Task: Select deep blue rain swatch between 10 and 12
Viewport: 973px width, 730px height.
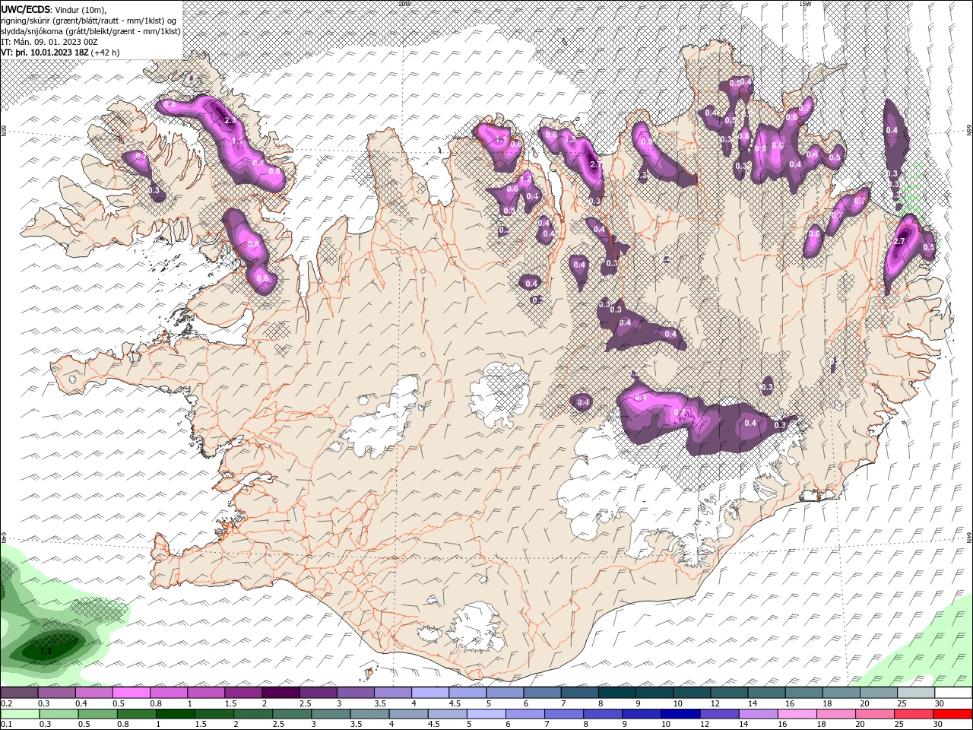Action: pyautogui.click(x=680, y=714)
